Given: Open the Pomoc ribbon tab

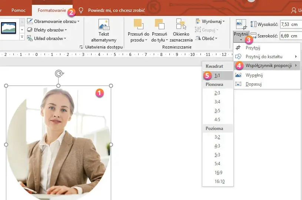Looking at the screenshot, I should click(x=18, y=10).
